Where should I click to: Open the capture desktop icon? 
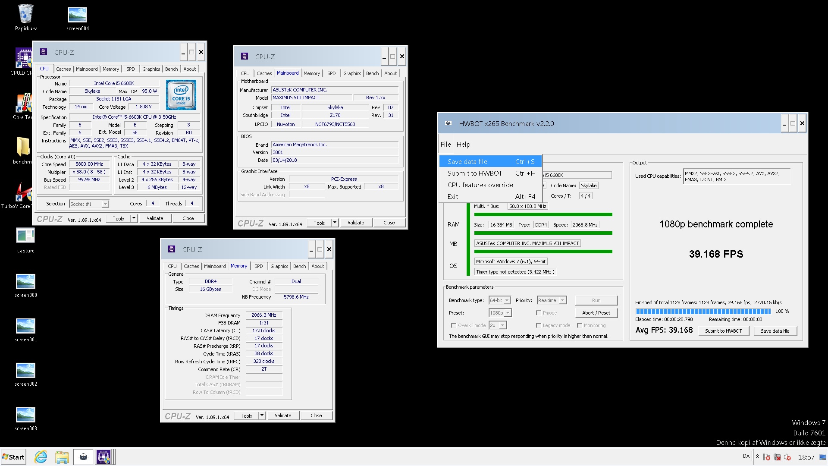pyautogui.click(x=26, y=239)
